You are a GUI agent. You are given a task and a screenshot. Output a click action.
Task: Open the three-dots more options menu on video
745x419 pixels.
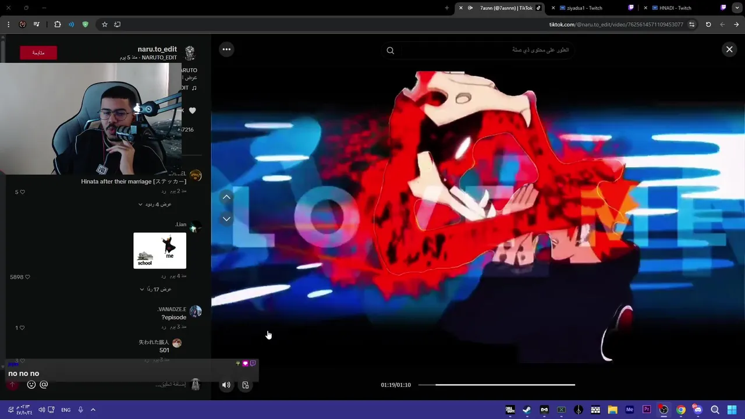[226, 49]
